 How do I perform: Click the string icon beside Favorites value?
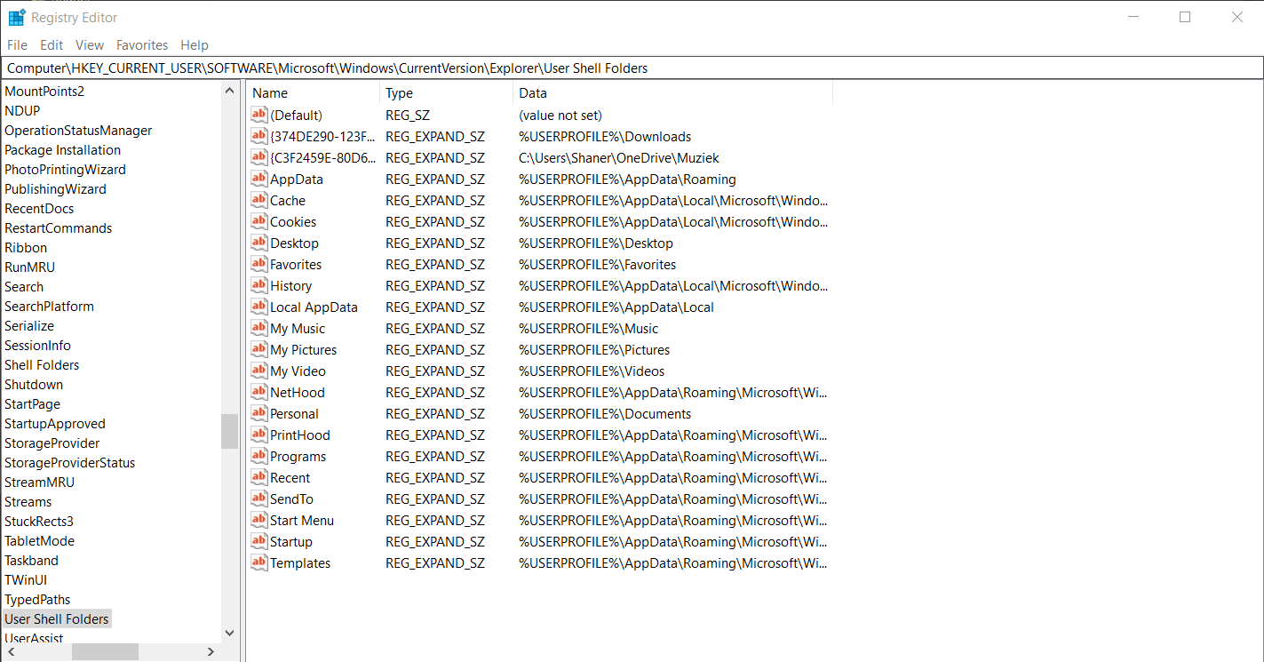click(x=258, y=264)
